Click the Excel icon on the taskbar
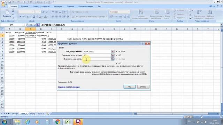Image resolution: width=223 pixels, height=125 pixels. point(68,122)
